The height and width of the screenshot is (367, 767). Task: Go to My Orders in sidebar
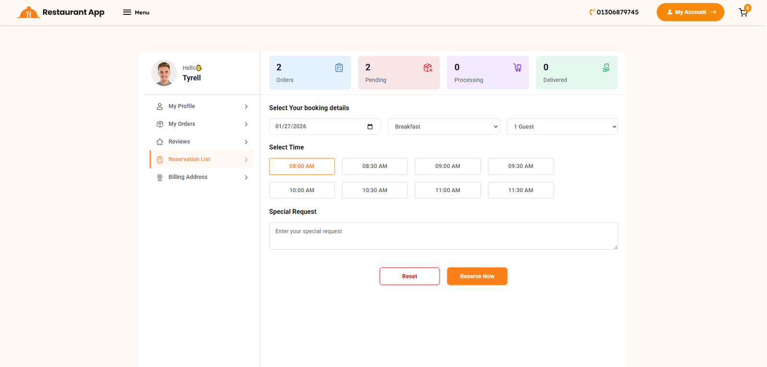click(x=182, y=124)
